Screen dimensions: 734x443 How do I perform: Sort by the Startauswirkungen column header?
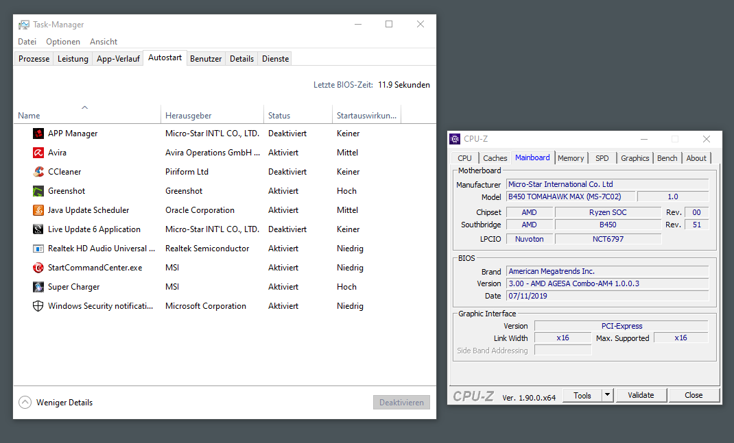coord(366,116)
